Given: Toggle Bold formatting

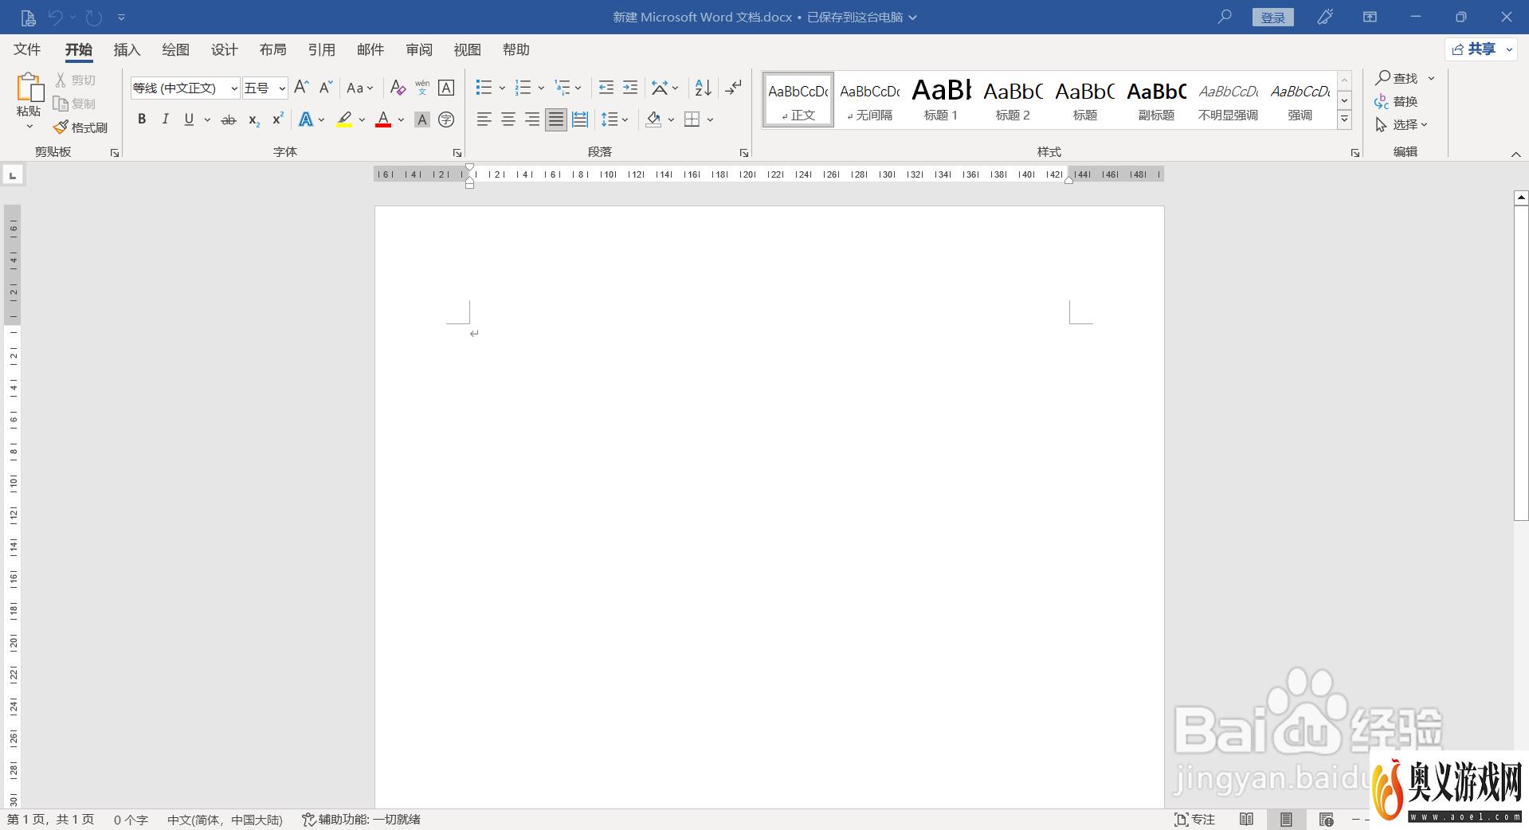Looking at the screenshot, I should (x=142, y=119).
